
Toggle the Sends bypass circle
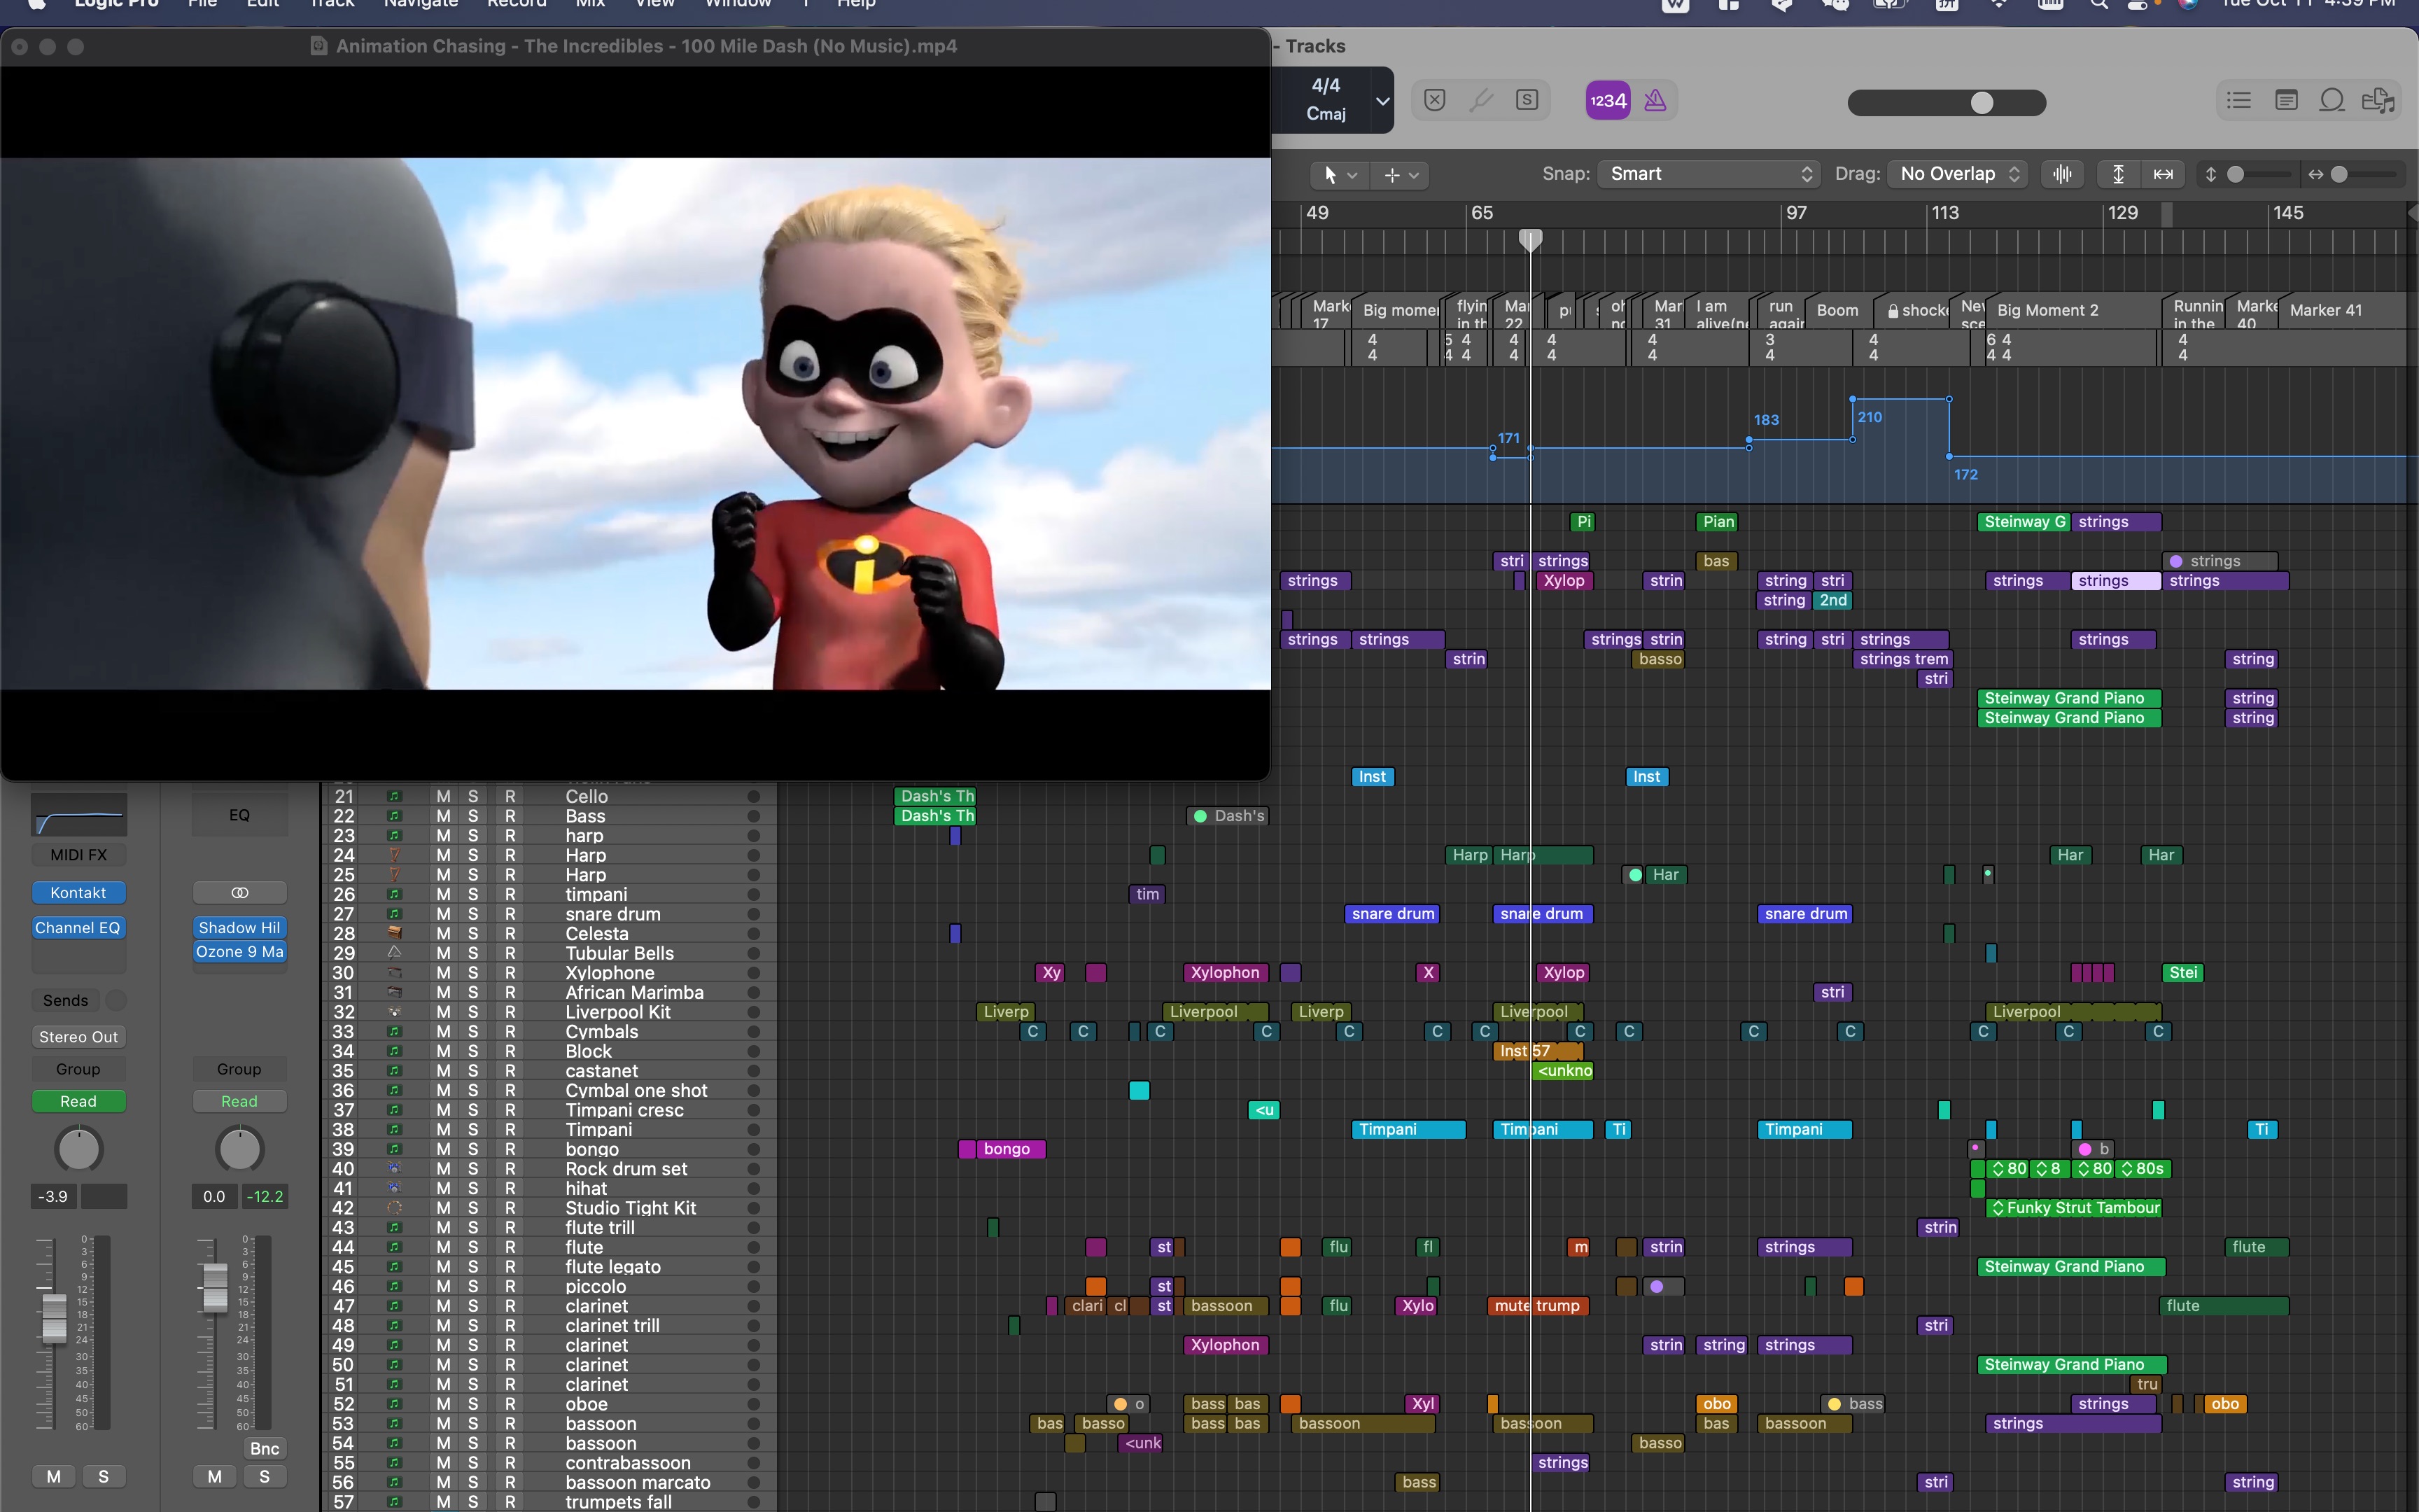tap(116, 1000)
